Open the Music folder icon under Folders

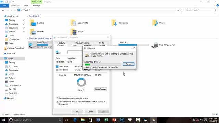click(x=155, y=23)
